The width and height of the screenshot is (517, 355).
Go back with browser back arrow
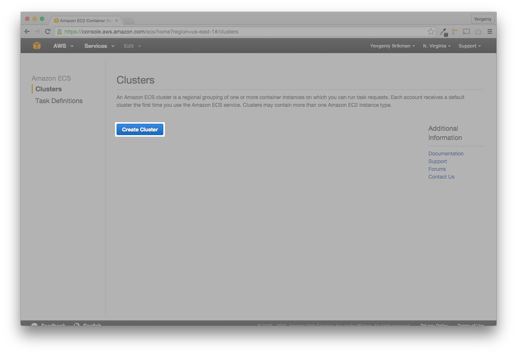tap(27, 32)
